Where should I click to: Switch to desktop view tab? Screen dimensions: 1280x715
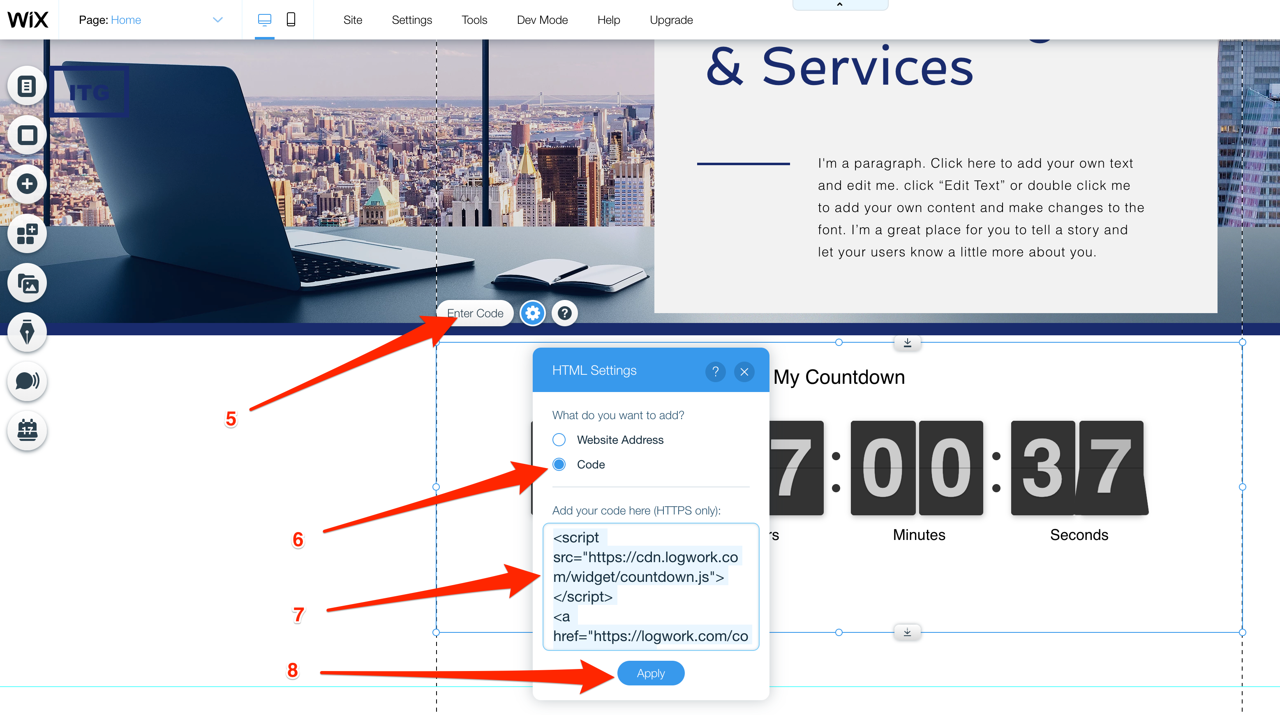click(x=265, y=19)
